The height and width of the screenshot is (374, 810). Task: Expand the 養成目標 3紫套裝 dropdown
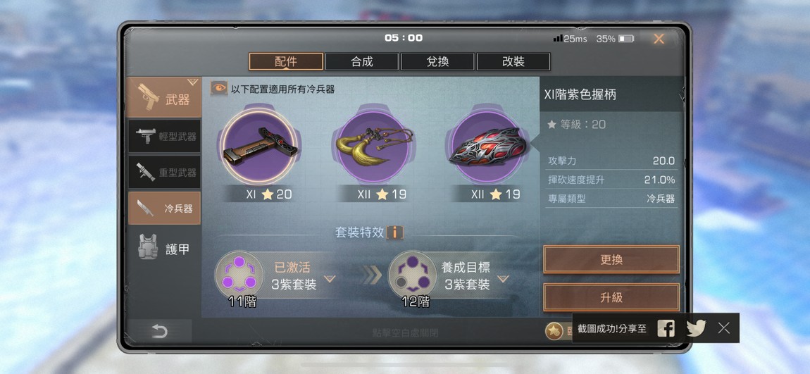point(503,279)
